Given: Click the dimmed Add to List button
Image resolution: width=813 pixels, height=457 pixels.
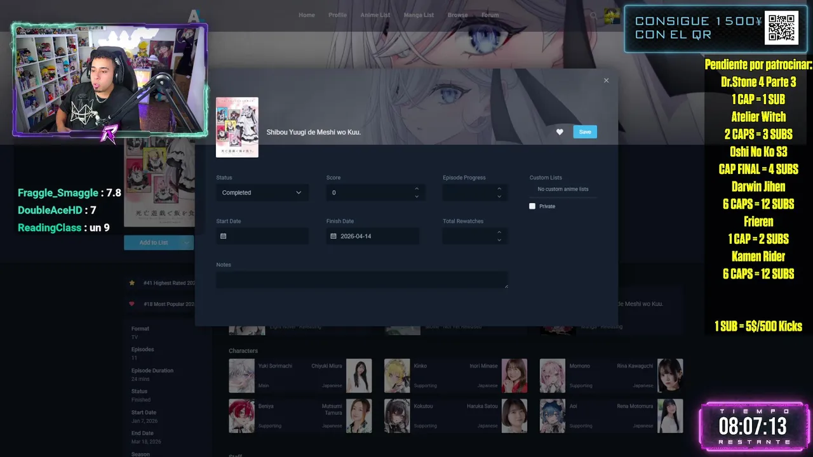Looking at the screenshot, I should point(153,242).
